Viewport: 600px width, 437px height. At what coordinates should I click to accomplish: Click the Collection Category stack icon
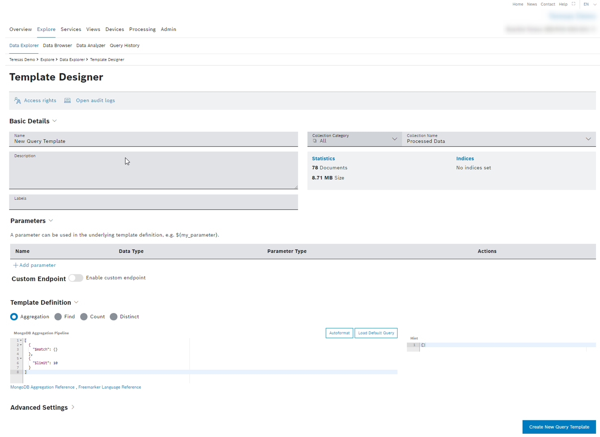point(315,141)
